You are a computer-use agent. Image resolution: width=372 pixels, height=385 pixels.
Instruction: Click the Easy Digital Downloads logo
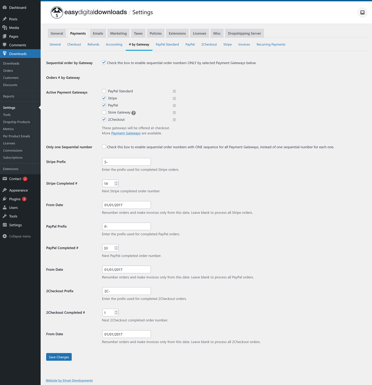pyautogui.click(x=89, y=12)
